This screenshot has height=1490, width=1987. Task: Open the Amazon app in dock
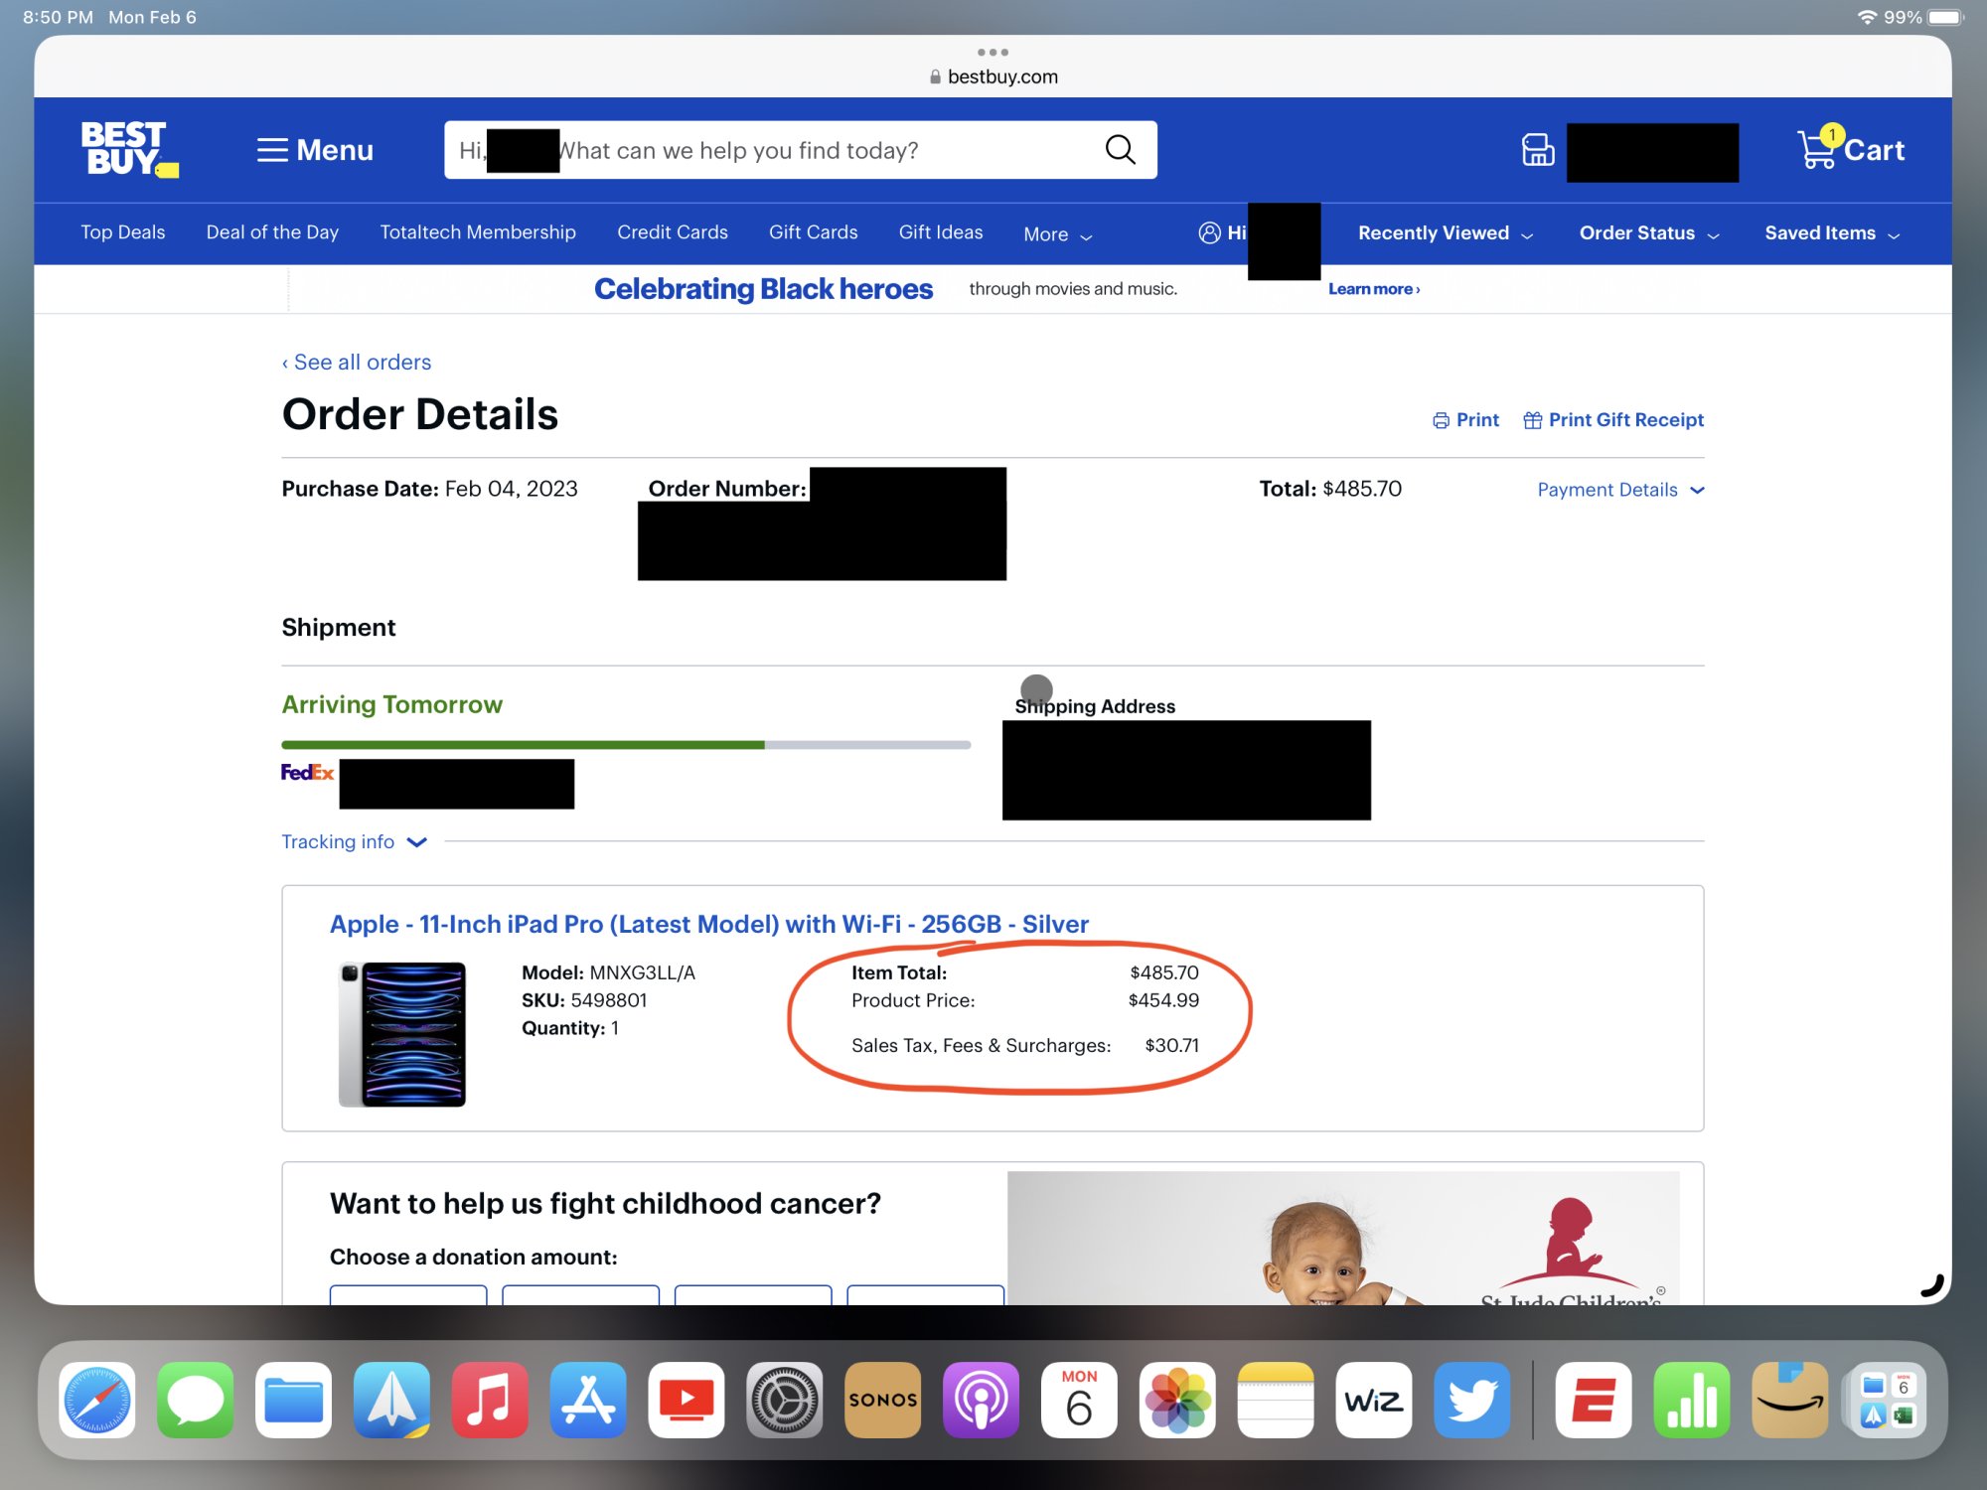[x=1789, y=1400]
